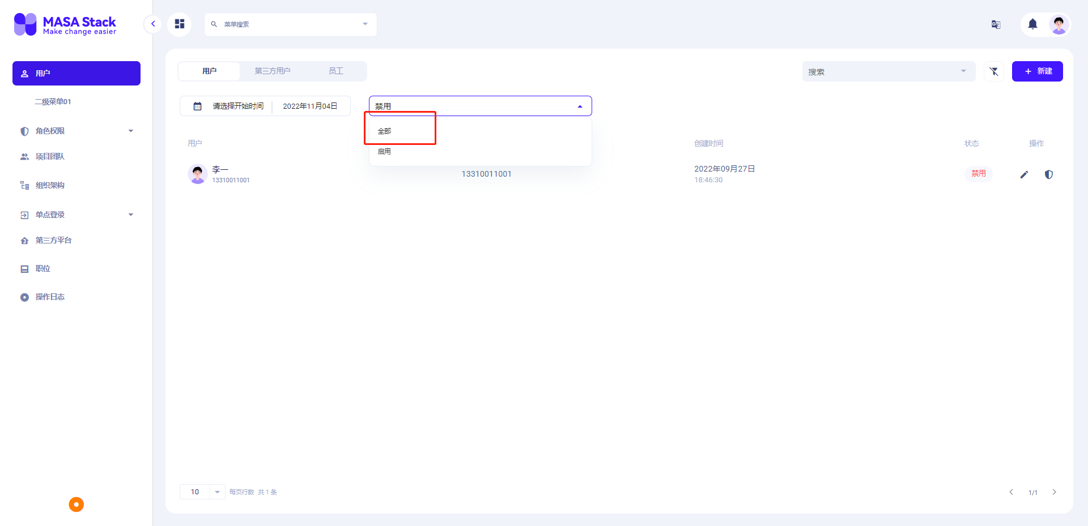Select the 启用 status option
The width and height of the screenshot is (1088, 526).
click(384, 151)
